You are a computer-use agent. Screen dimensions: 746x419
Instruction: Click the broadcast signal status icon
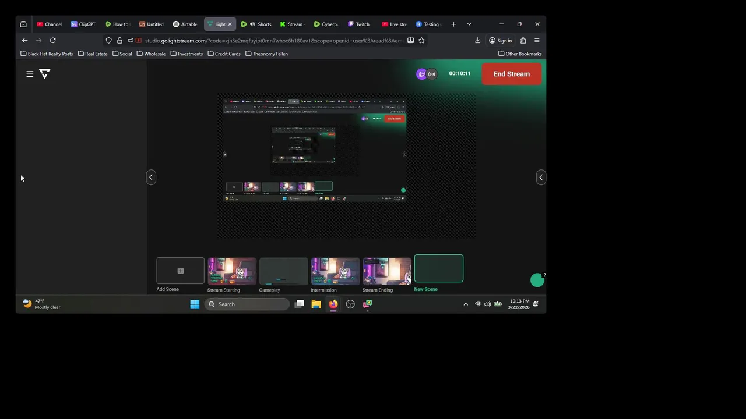coord(432,74)
